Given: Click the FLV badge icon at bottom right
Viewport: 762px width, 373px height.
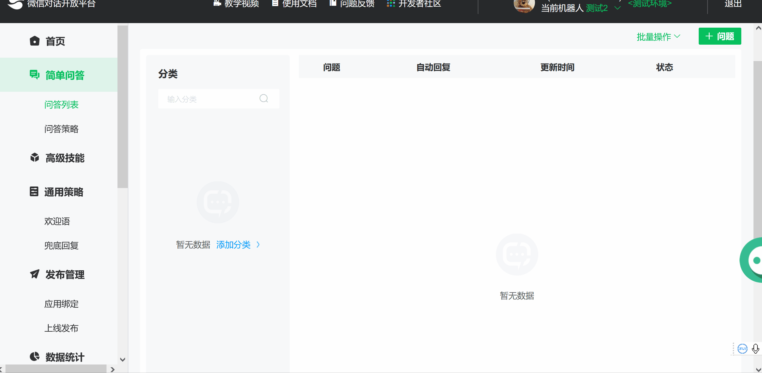Looking at the screenshot, I should [x=742, y=349].
